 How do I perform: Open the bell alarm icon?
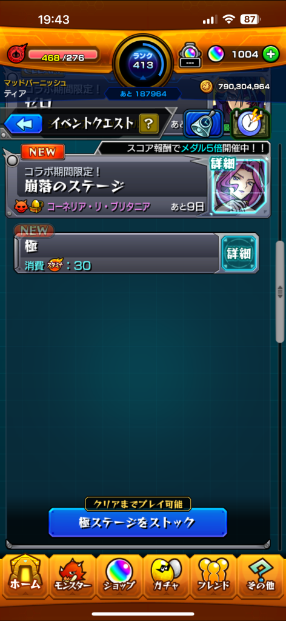coord(204,124)
